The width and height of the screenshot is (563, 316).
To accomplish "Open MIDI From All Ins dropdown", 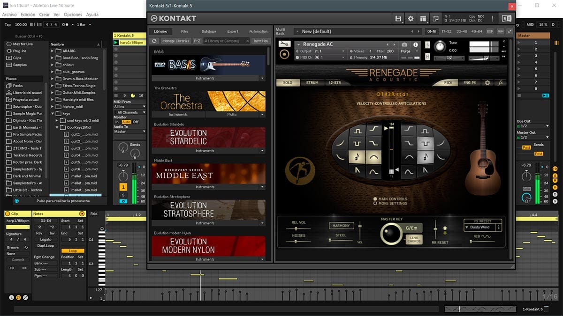I will (x=130, y=107).
